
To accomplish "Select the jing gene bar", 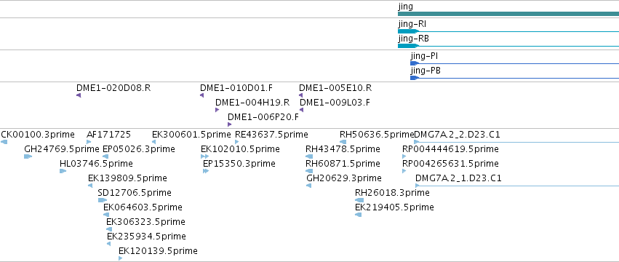I will [508, 14].
